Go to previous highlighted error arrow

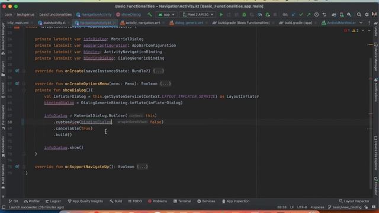pyautogui.click(x=363, y=31)
